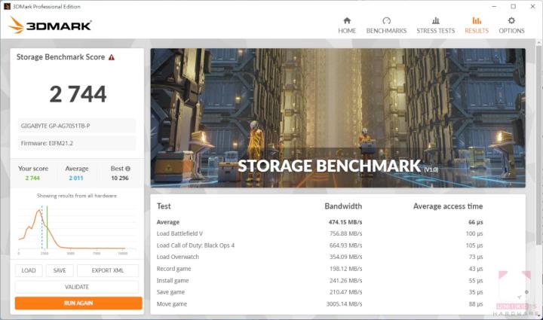Select the RESULTS tab
This screenshot has height=320, width=543.
tap(477, 31)
